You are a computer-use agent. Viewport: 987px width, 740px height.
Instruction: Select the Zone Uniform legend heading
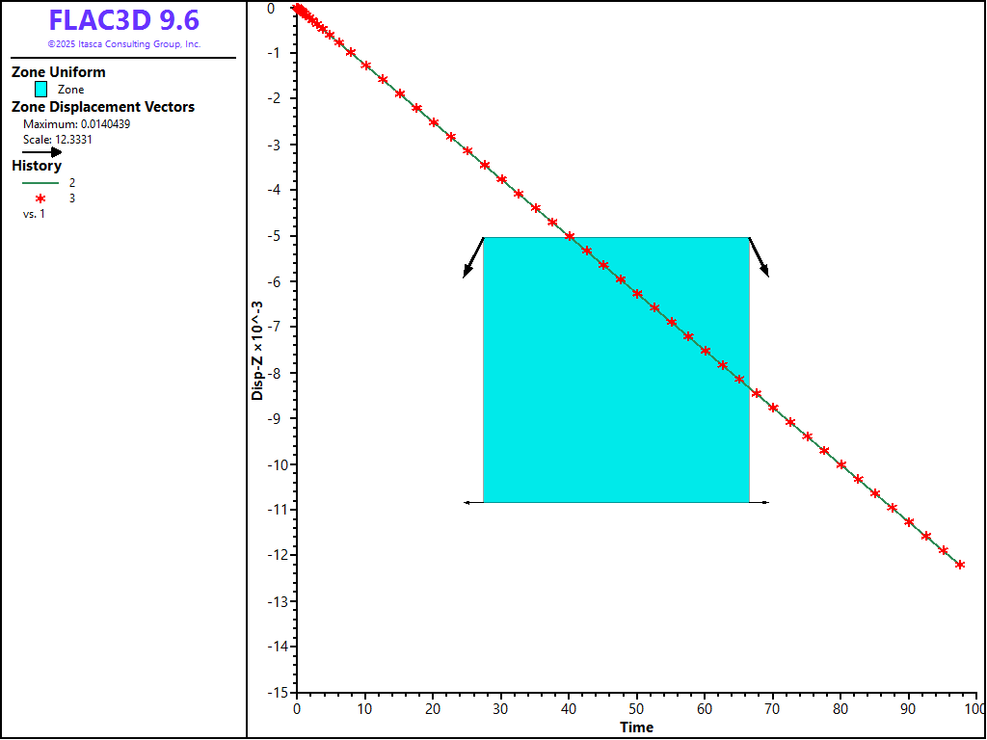(x=59, y=72)
